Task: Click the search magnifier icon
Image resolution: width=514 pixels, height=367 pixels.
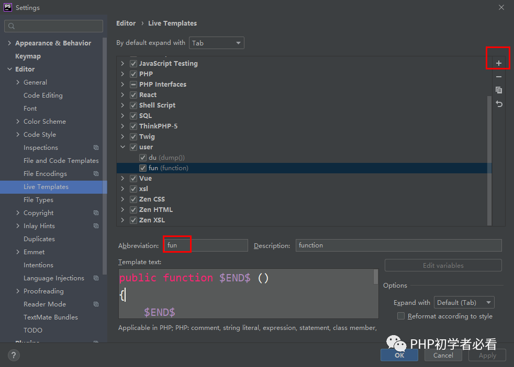Action: click(12, 26)
